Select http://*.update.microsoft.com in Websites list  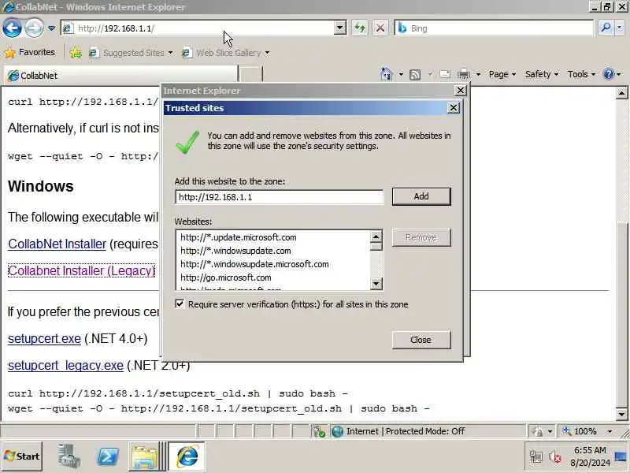click(239, 237)
